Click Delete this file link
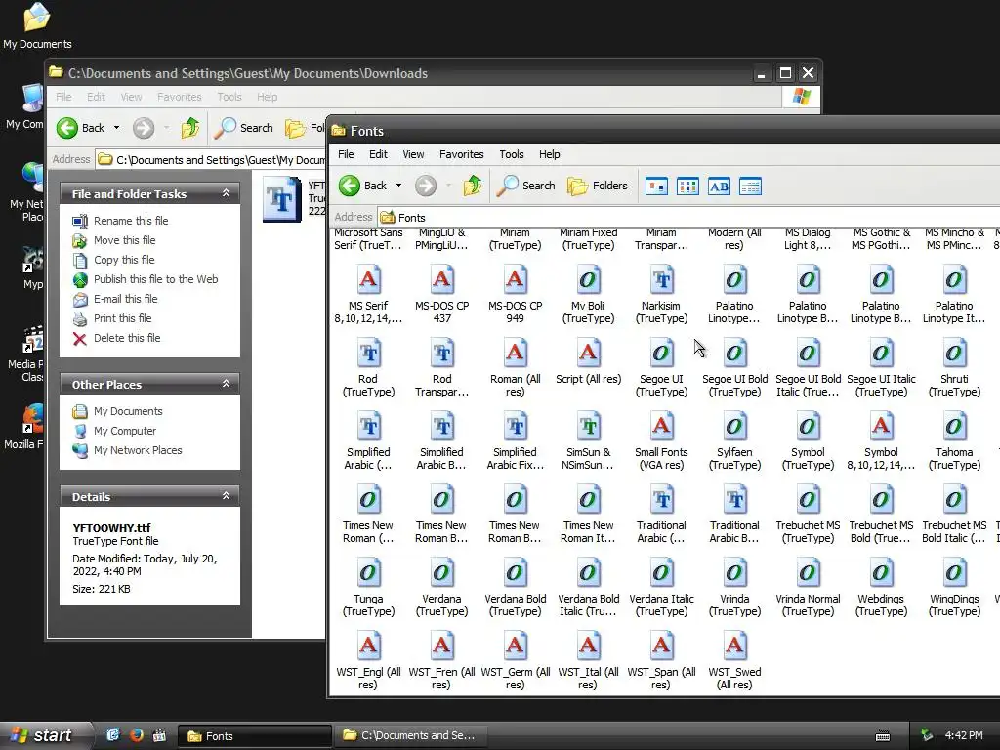Viewport: 1000px width, 750px height. pyautogui.click(x=127, y=338)
